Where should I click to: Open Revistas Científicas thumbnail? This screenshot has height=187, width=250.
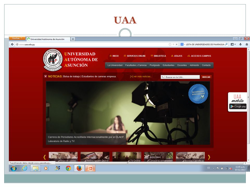pos(190,157)
